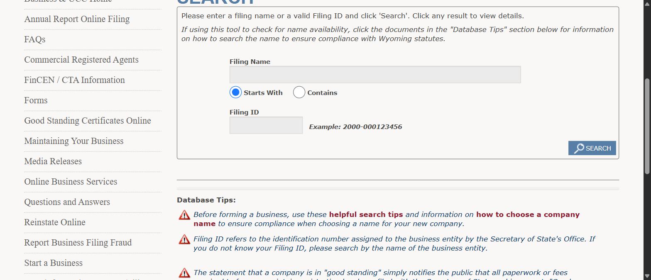Screen dimensions: 651x280
Task: Select the Contains radio button
Action: (x=299, y=92)
